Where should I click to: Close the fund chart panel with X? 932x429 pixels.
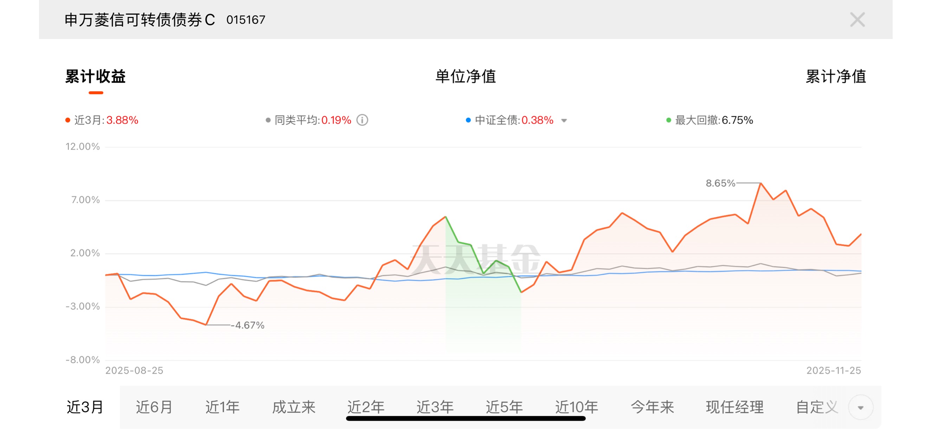(857, 20)
